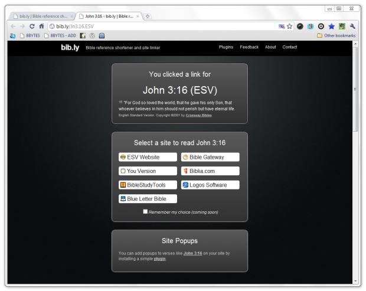Viewport: 366px width, 291px height.
Task: Click the John 3:16 link in Site Popups
Action: (x=192, y=253)
